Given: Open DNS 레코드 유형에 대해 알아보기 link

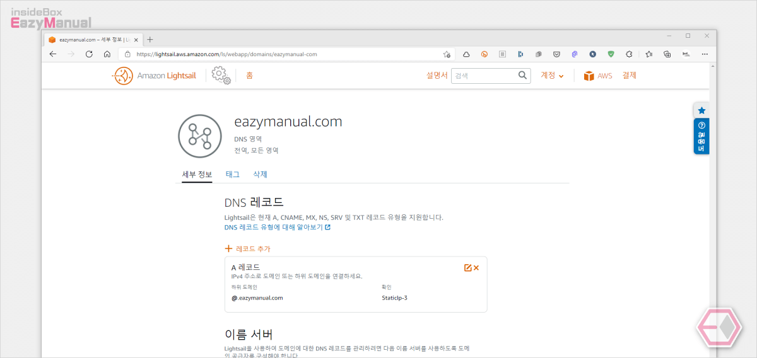Looking at the screenshot, I should (278, 228).
